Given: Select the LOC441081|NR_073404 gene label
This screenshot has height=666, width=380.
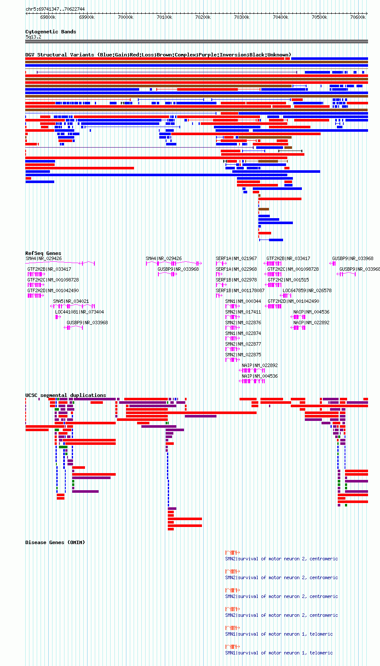Looking at the screenshot, I should click(x=79, y=312).
